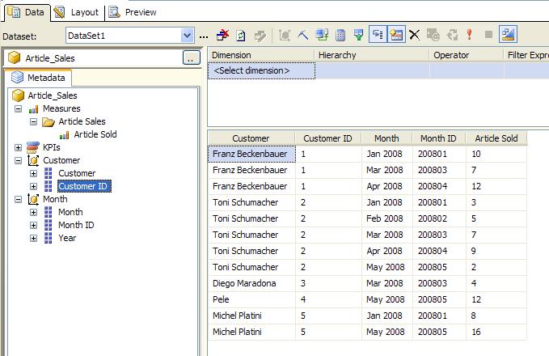This screenshot has height=356, width=549.
Task: Click the Article Sales folder icon
Action: [49, 122]
